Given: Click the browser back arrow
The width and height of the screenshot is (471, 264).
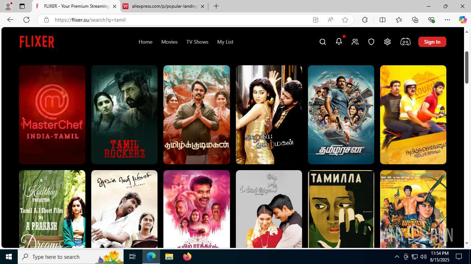Looking at the screenshot, I should pyautogui.click(x=10, y=20).
